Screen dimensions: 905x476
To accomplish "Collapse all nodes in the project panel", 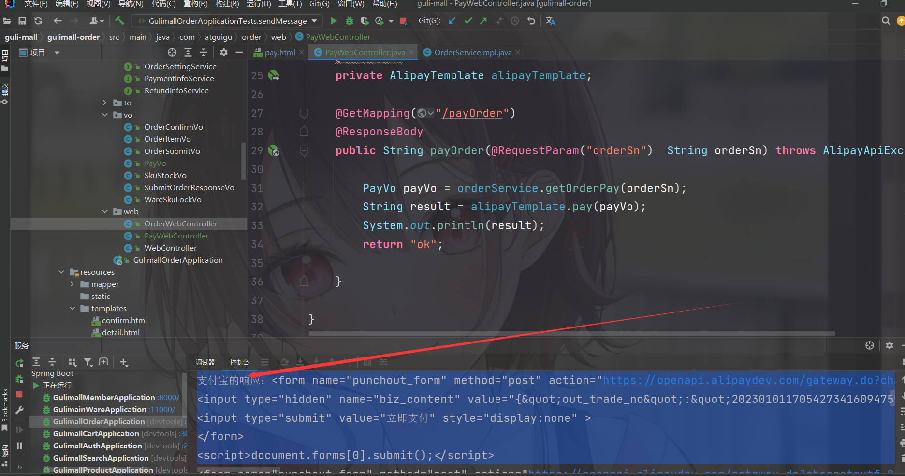I will (204, 52).
